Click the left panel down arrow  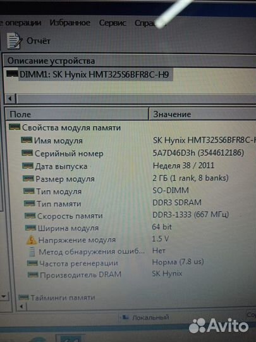point(4,296)
